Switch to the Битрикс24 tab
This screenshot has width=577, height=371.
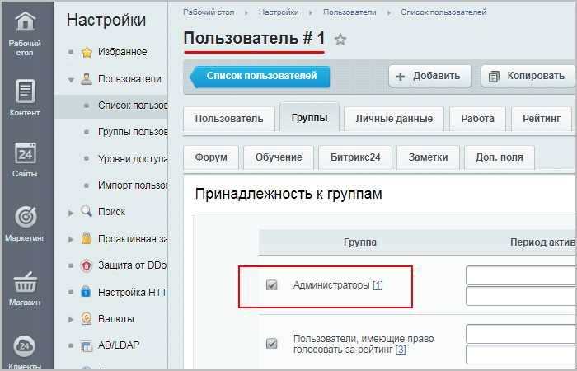(x=355, y=157)
